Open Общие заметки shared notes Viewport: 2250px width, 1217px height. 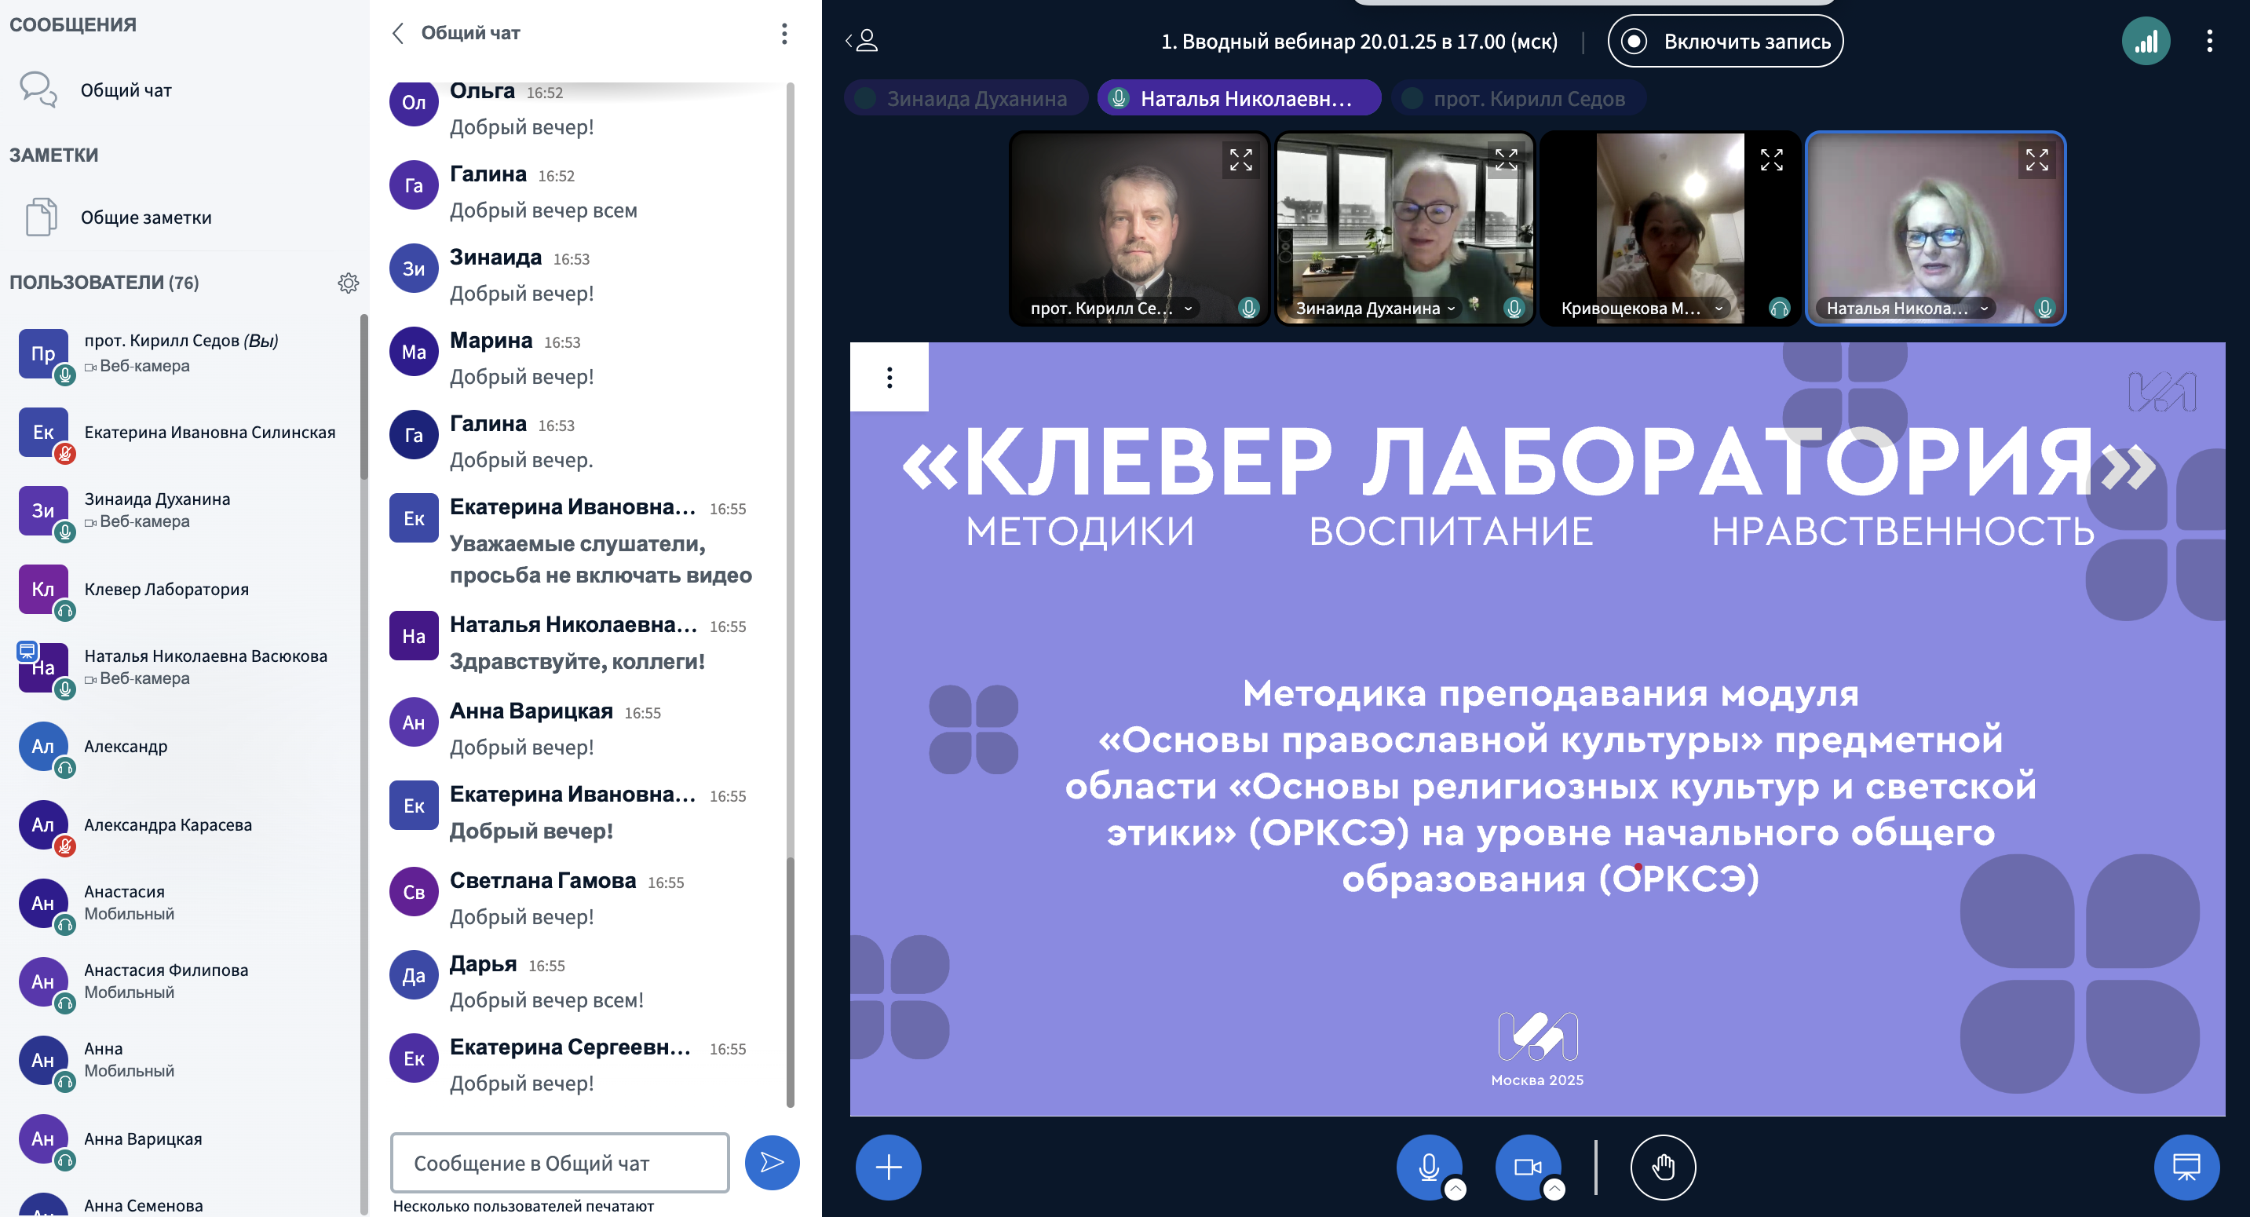click(x=145, y=217)
